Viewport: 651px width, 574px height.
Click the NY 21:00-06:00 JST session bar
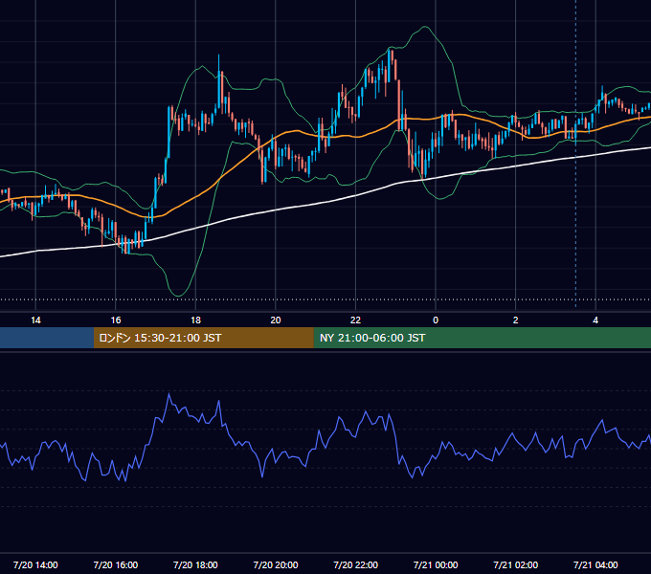coord(482,338)
